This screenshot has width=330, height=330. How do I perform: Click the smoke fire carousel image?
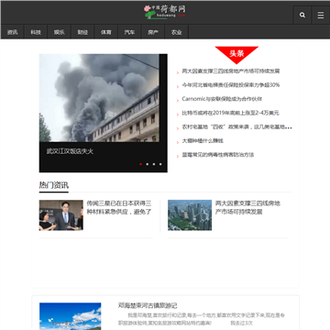(x=99, y=98)
